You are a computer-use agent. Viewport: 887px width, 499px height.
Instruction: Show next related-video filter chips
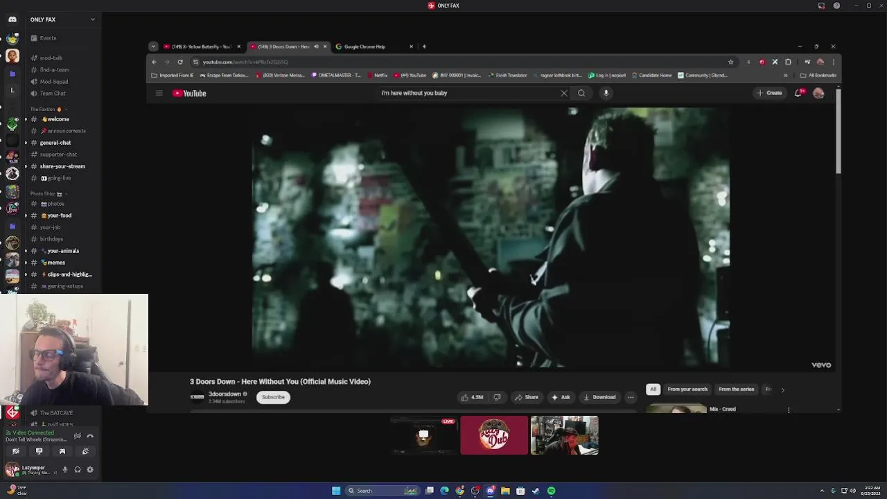click(x=783, y=389)
